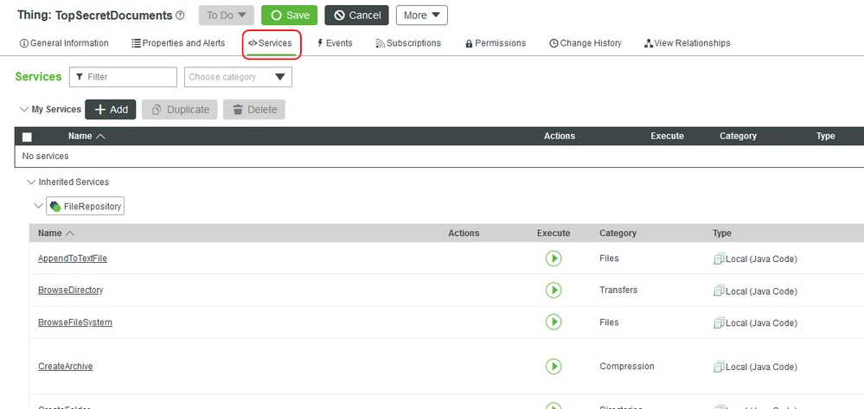Viewport: 864px width, 409px height.
Task: Click the Duplicate button
Action: (x=180, y=110)
